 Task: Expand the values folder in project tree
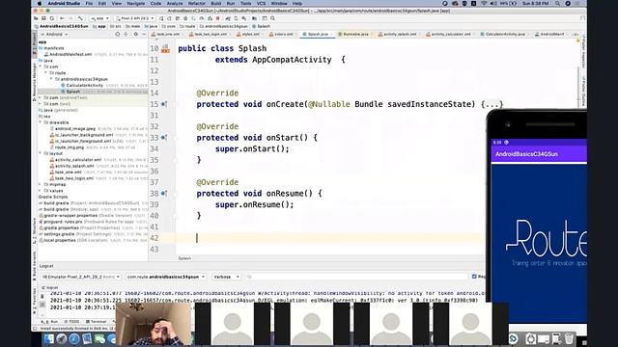click(41, 191)
